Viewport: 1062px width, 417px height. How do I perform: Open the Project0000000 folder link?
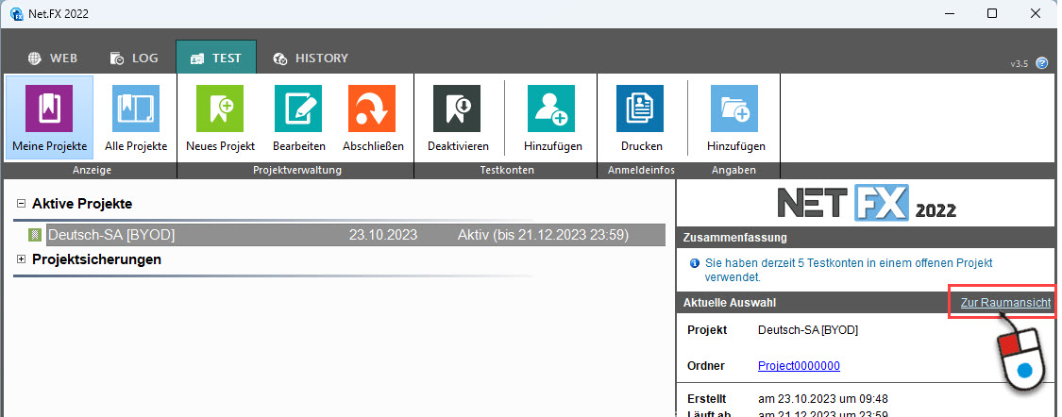click(x=800, y=365)
